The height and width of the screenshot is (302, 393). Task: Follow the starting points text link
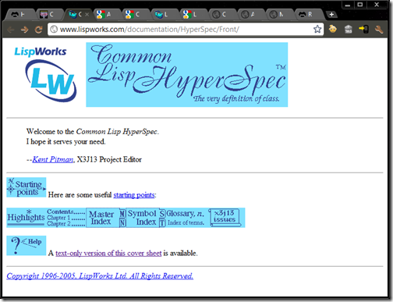coord(134,195)
